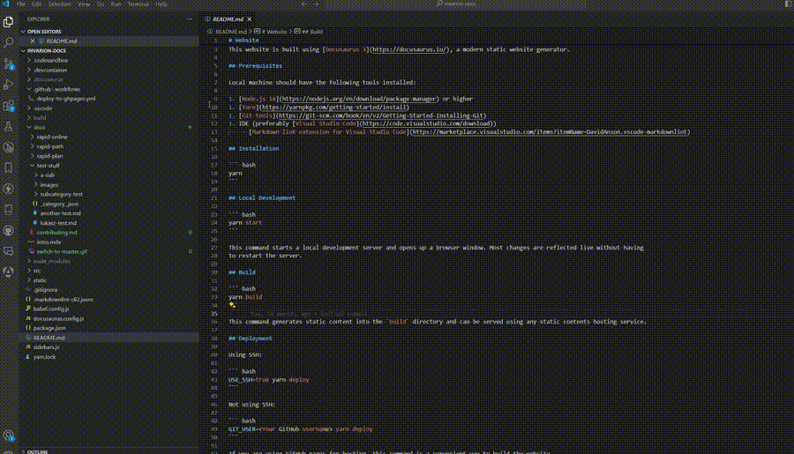
Task: Click the go forward arrow in title bar
Action: click(x=316, y=4)
